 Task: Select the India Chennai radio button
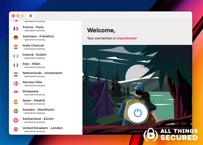[x=75, y=47]
